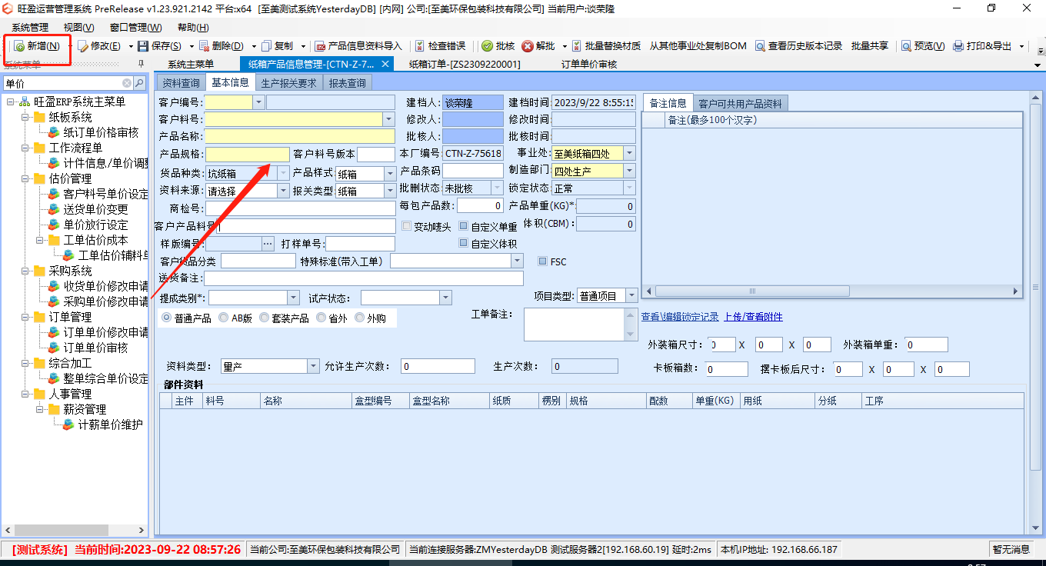1046x566 pixels.
Task: Open the 制造部门 dropdown
Action: [x=630, y=171]
